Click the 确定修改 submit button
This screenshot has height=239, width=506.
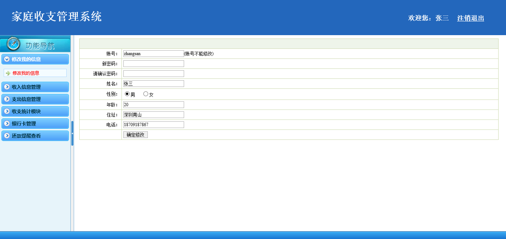coord(136,135)
